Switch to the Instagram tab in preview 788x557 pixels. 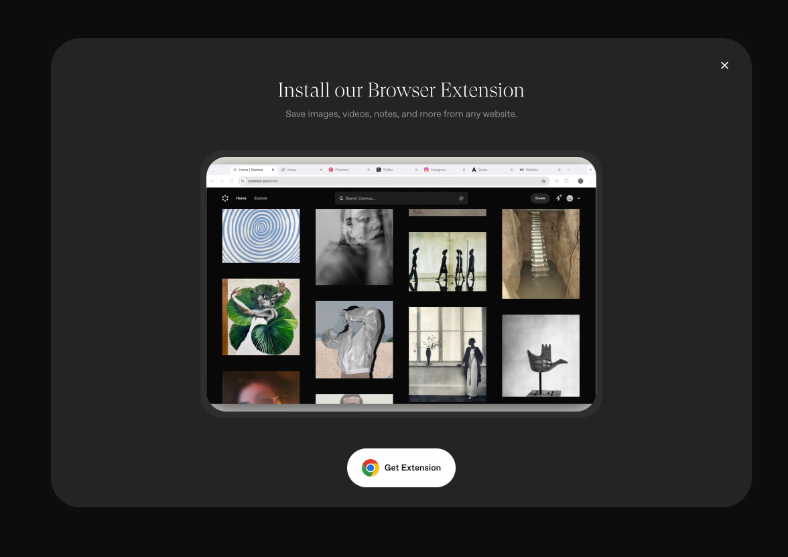(445, 170)
